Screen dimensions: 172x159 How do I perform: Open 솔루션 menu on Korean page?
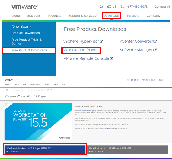[17, 85]
